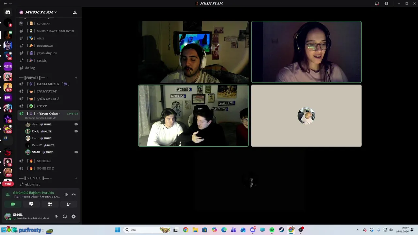Screen dimensions: 418x235
Task: Set channel status 'Bir kanal durumu belirle'
Action: [40, 118]
